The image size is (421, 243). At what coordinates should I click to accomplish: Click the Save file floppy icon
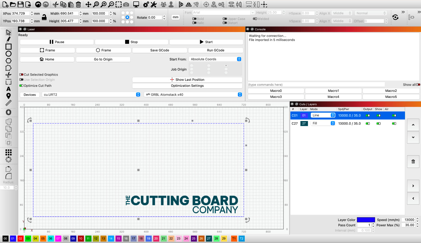click(20, 4)
